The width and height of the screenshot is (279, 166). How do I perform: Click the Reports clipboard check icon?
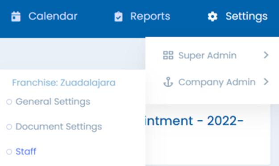click(118, 16)
